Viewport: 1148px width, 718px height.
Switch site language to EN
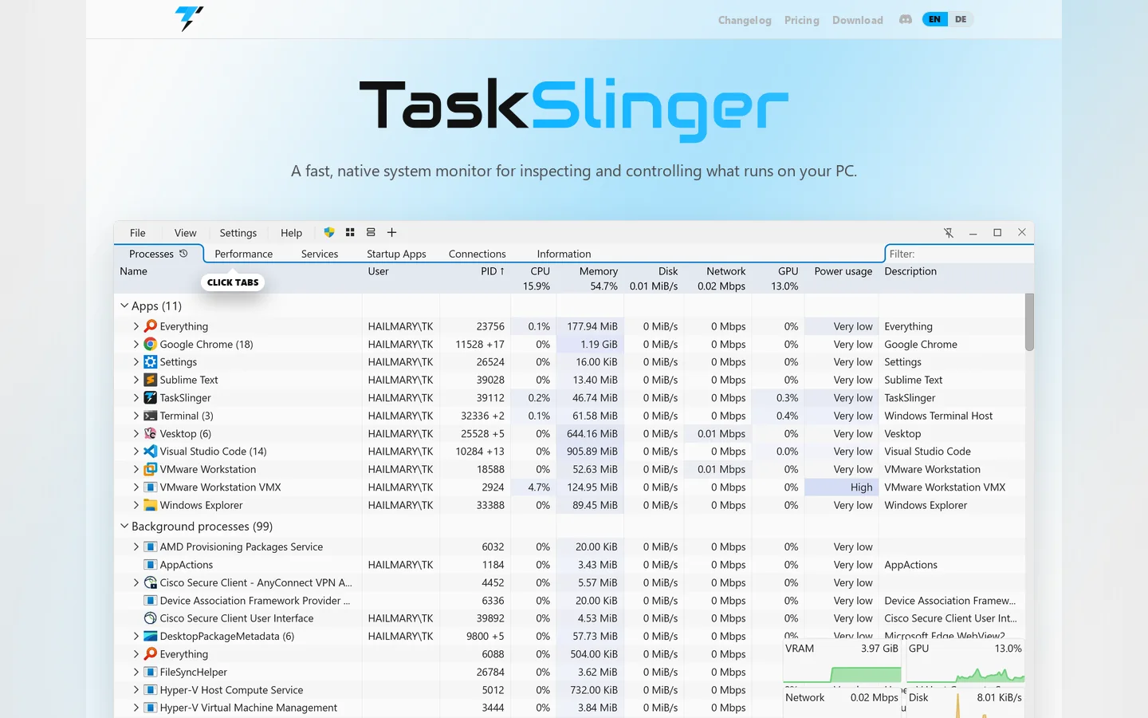[935, 19]
